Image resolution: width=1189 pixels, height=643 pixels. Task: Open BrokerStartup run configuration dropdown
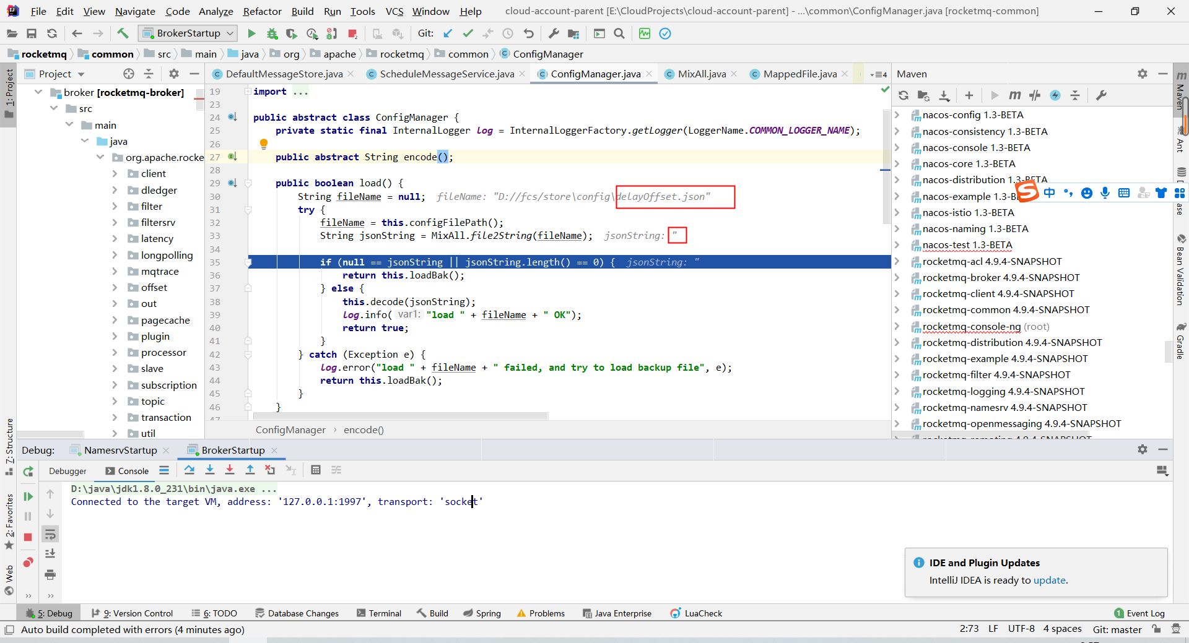[x=188, y=33]
